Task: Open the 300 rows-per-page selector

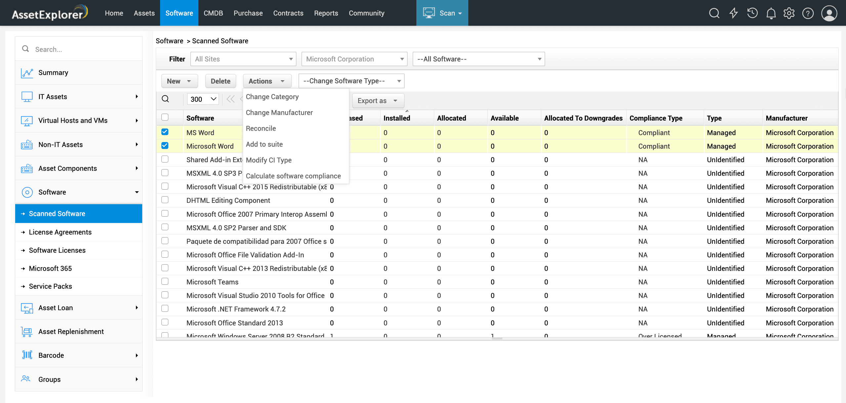Action: click(203, 99)
